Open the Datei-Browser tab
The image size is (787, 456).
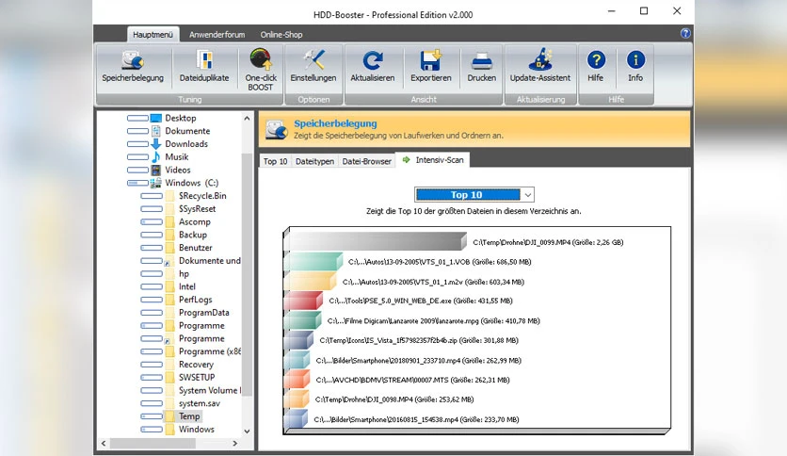tap(366, 161)
